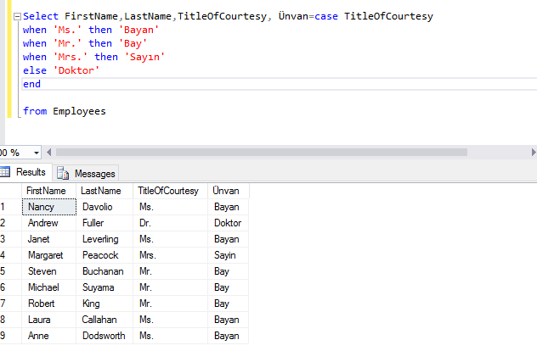Image resolution: width=537 pixels, height=351 pixels.
Task: Select the Doktor result cell
Action: coord(228,223)
